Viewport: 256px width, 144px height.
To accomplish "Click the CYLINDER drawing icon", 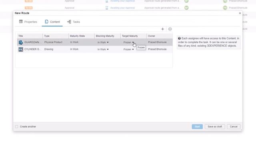I will [x=21, y=49].
